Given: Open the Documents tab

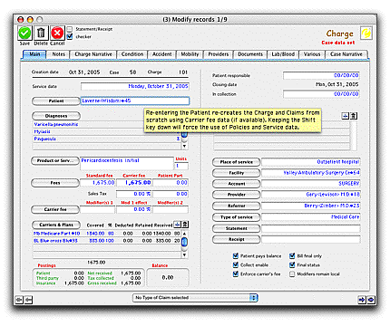Looking at the screenshot, I should point(250,54).
